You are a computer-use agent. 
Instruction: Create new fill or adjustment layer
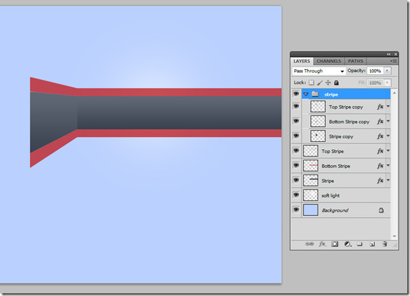pyautogui.click(x=348, y=244)
